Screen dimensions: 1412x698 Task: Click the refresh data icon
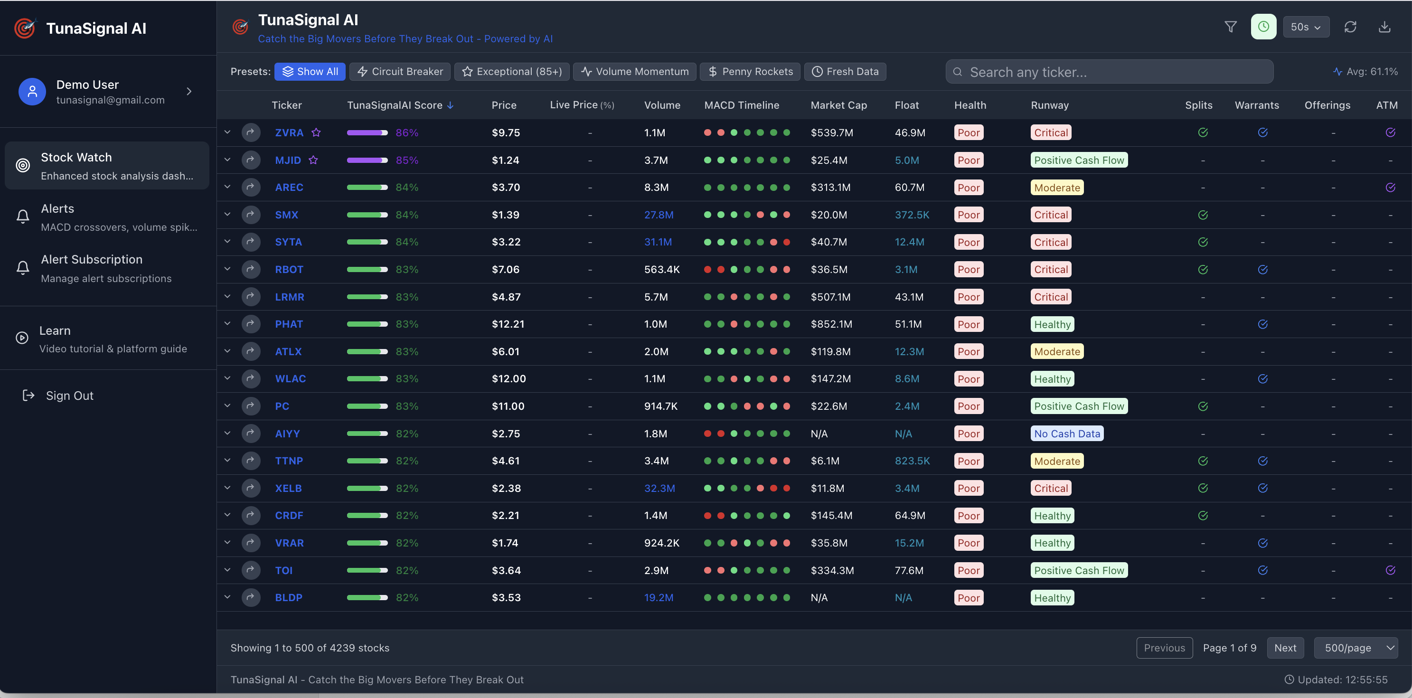click(1350, 27)
